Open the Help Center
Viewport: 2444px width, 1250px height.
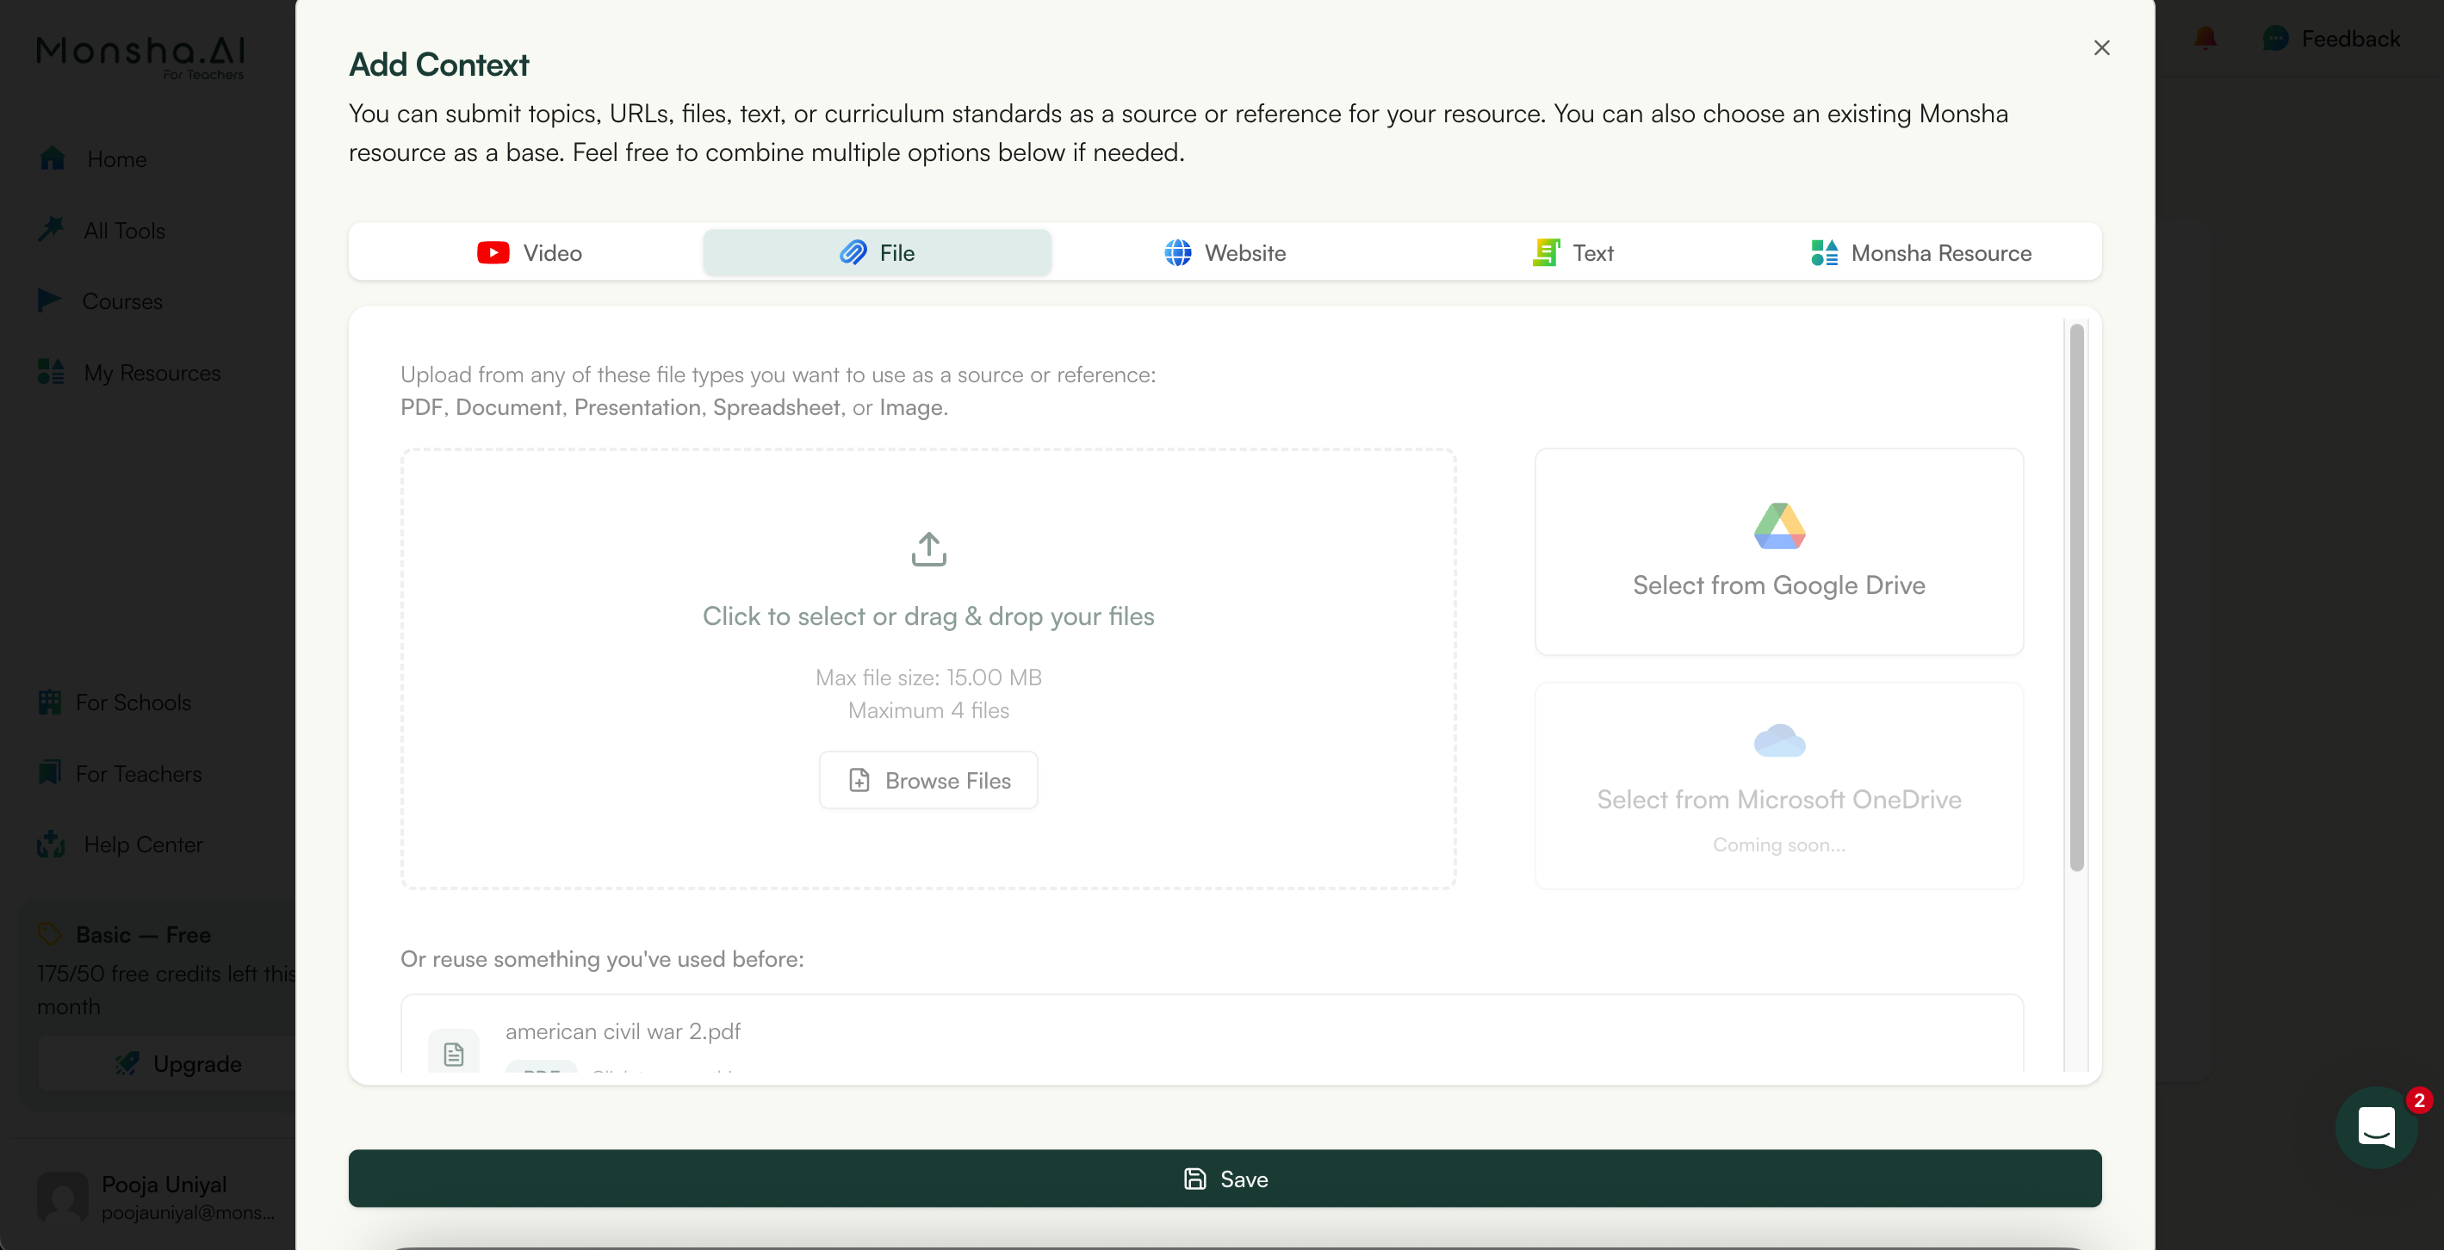coord(49,844)
